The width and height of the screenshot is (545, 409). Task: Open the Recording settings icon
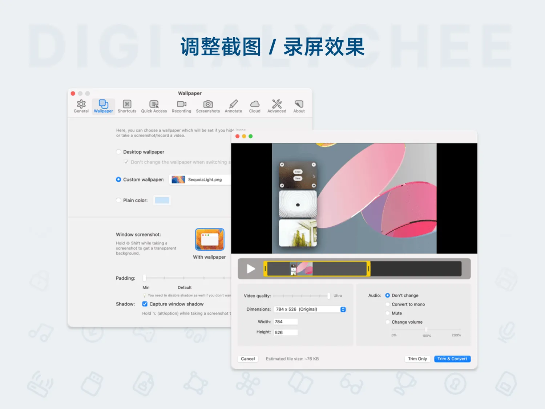pos(181,106)
